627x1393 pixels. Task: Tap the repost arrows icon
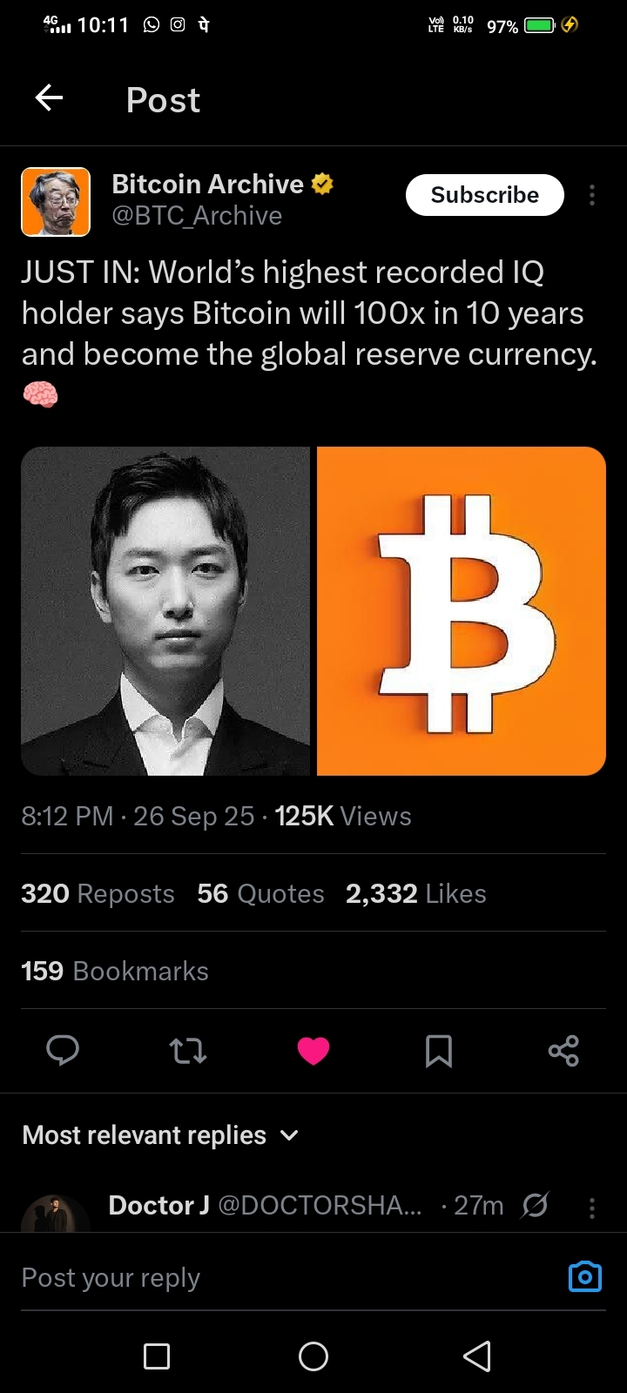(x=187, y=1051)
